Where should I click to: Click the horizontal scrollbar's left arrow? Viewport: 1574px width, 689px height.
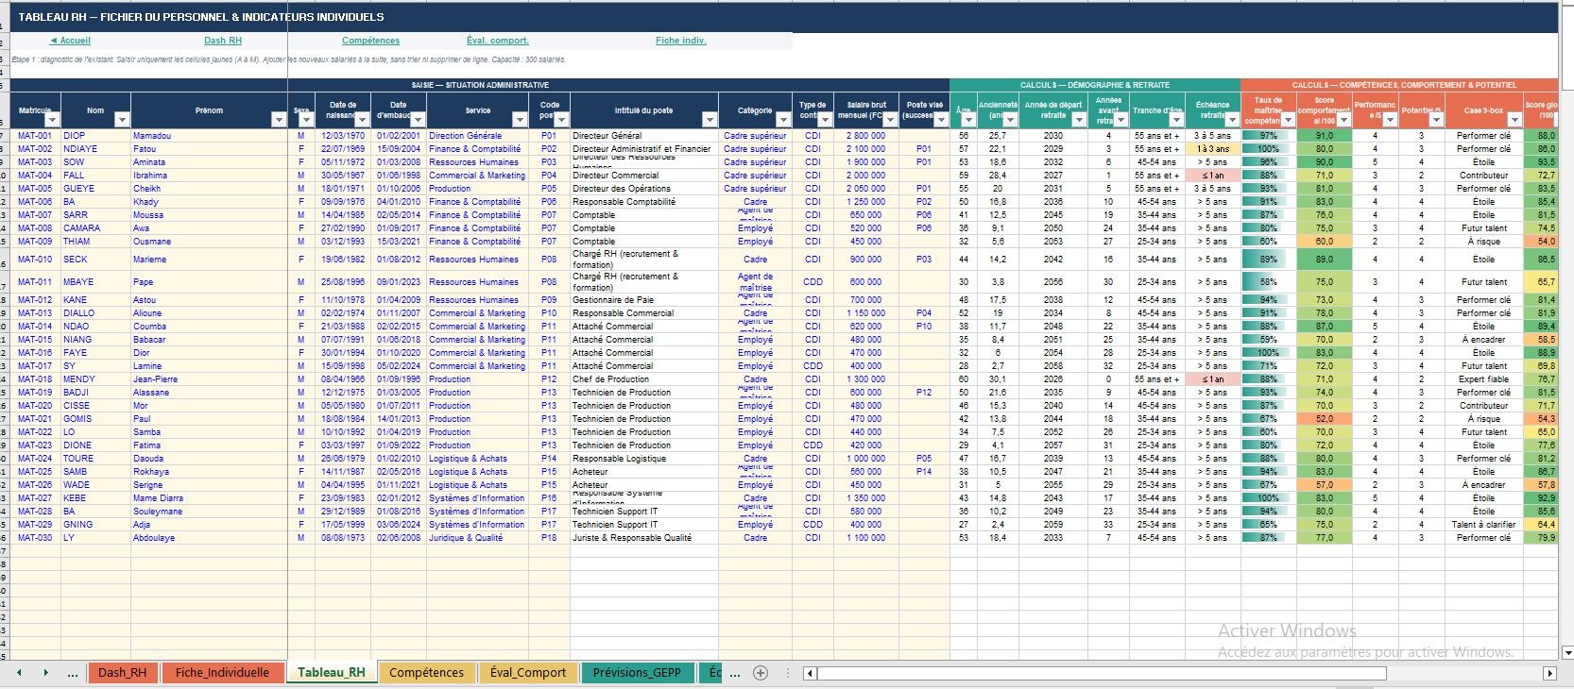tap(810, 673)
